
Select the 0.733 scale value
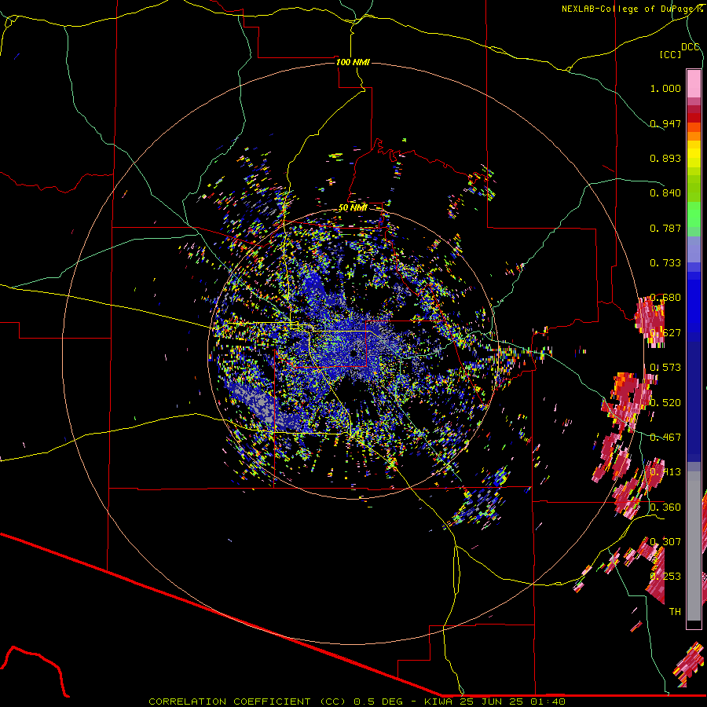point(665,263)
